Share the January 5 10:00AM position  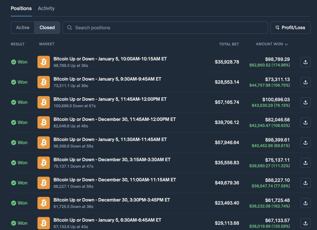click(306, 62)
